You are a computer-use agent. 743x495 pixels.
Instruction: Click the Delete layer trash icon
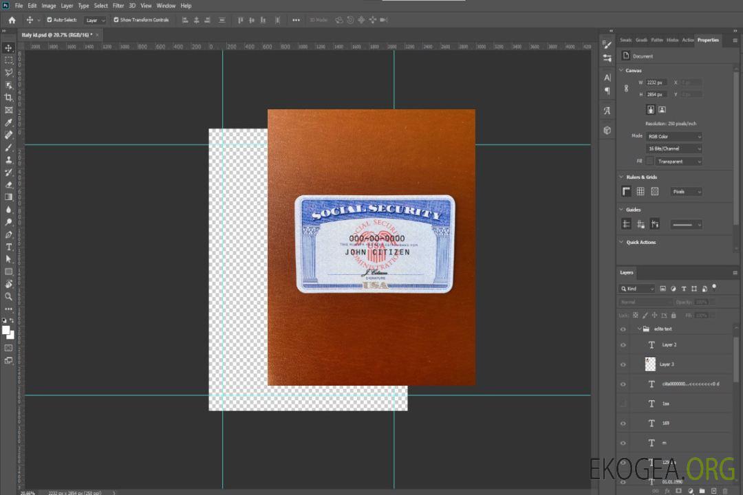coord(725,491)
